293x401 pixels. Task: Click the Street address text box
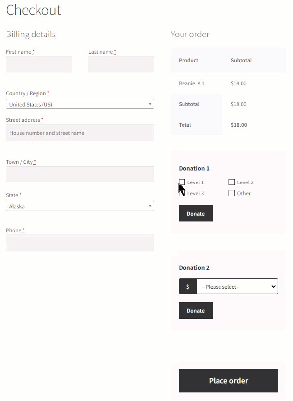80,133
